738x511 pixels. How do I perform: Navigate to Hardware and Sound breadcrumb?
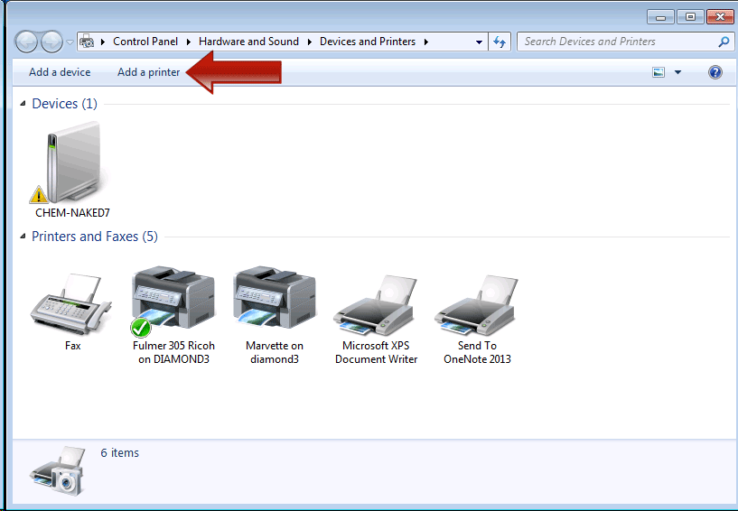248,42
